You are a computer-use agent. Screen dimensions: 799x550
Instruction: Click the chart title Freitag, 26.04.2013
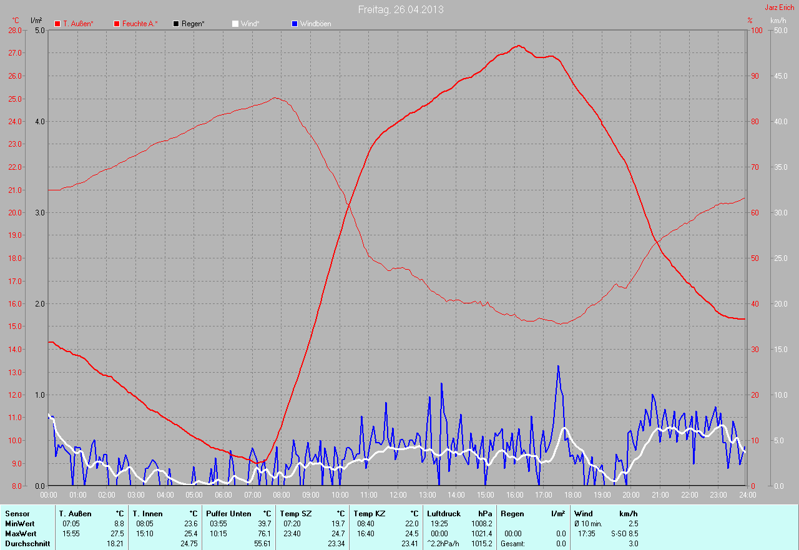point(400,9)
